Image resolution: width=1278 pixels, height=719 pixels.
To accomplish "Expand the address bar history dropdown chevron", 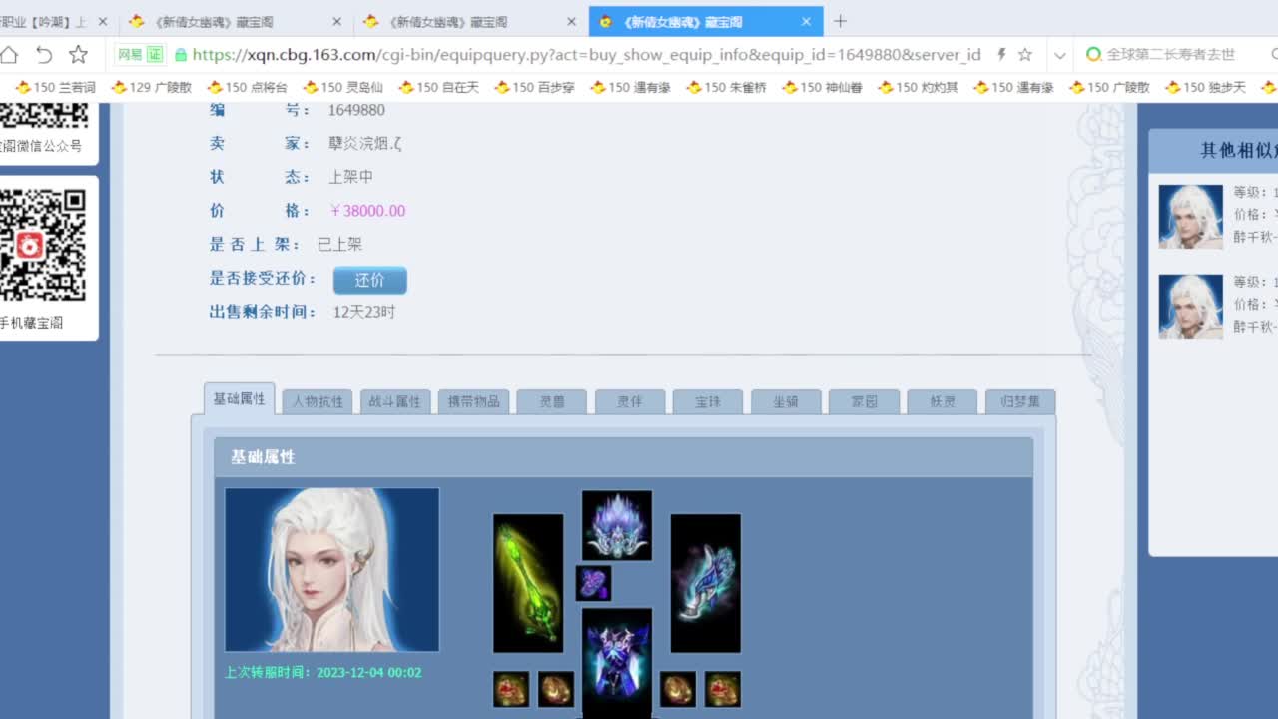I will (x=1060, y=57).
